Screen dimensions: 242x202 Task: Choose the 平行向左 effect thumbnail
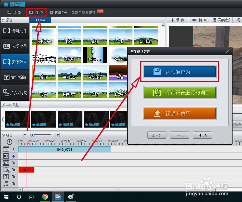(x=70, y=73)
